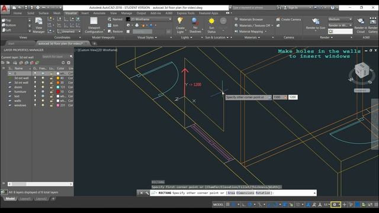
Task: Select the Top view
Action: tap(7, 20)
